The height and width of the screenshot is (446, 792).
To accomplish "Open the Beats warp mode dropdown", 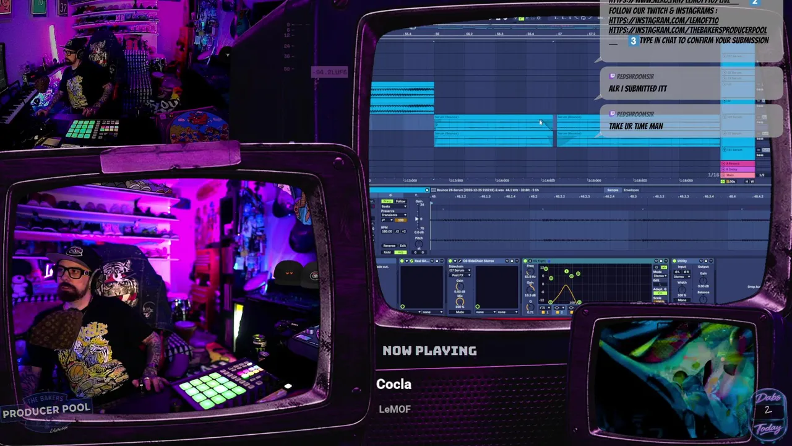I will click(394, 206).
